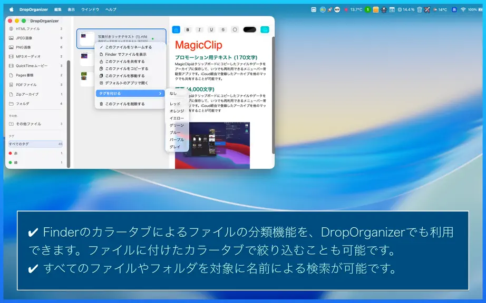Click the orange drawer icon in the menu bar
This screenshot has width=486, height=303.
tap(376, 9)
